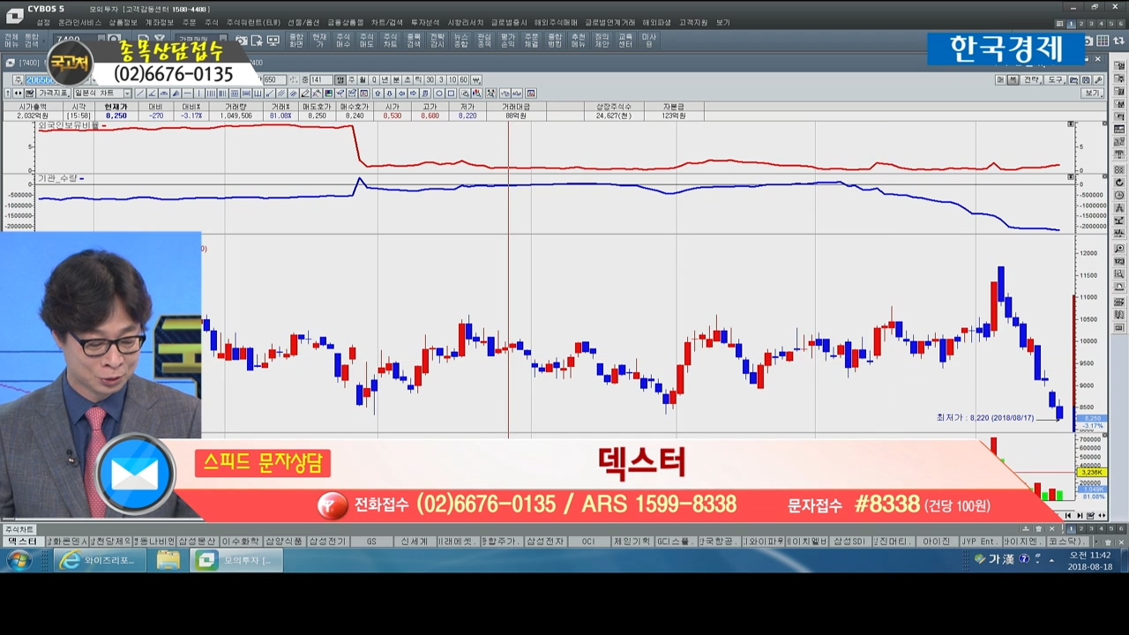The image size is (1129, 635).
Task: Click the CYBOS 5 logo icon
Action: pos(14,15)
